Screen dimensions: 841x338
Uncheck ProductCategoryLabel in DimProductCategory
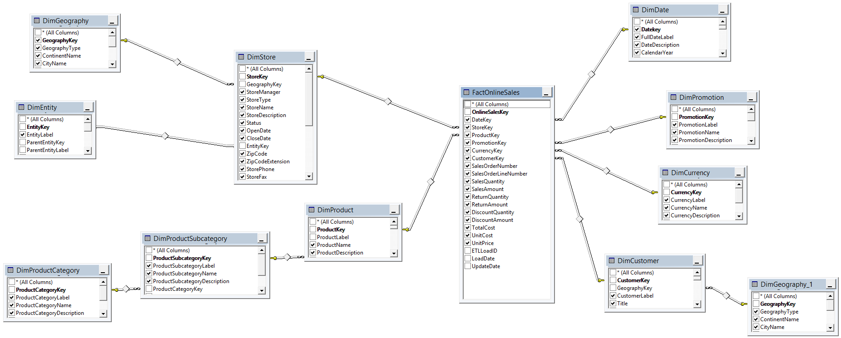12,297
